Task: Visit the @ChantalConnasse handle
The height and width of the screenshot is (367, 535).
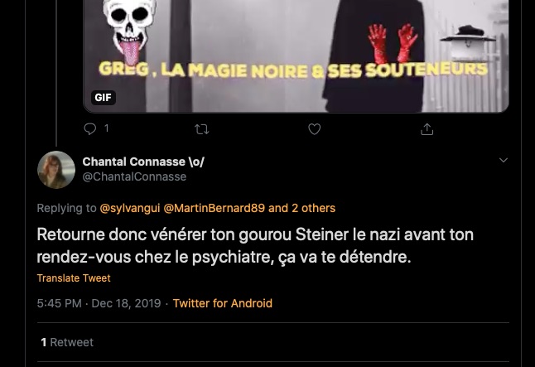Action: tap(134, 176)
